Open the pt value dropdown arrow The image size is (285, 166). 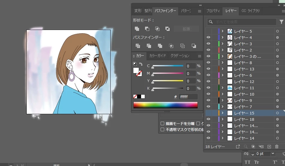pos(273,154)
